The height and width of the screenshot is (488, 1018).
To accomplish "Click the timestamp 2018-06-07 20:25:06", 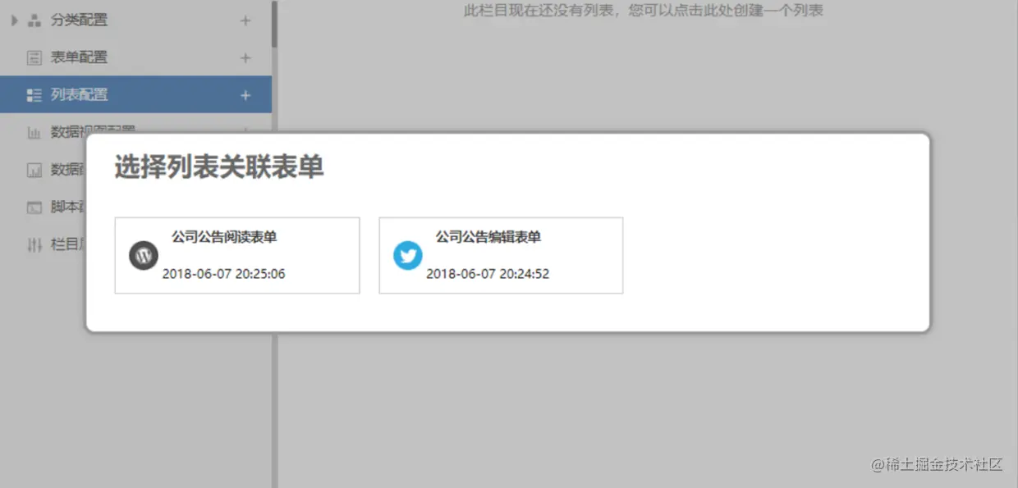I will pos(223,274).
